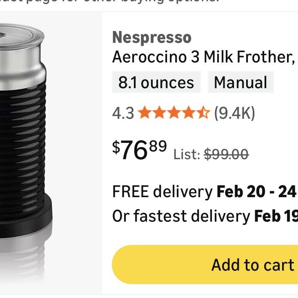The height and width of the screenshot is (298, 298).
Task: Click the half-filled fifth rating star
Action: [x=203, y=112]
